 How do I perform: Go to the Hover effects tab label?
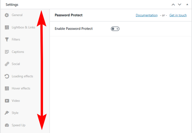[x=21, y=88]
